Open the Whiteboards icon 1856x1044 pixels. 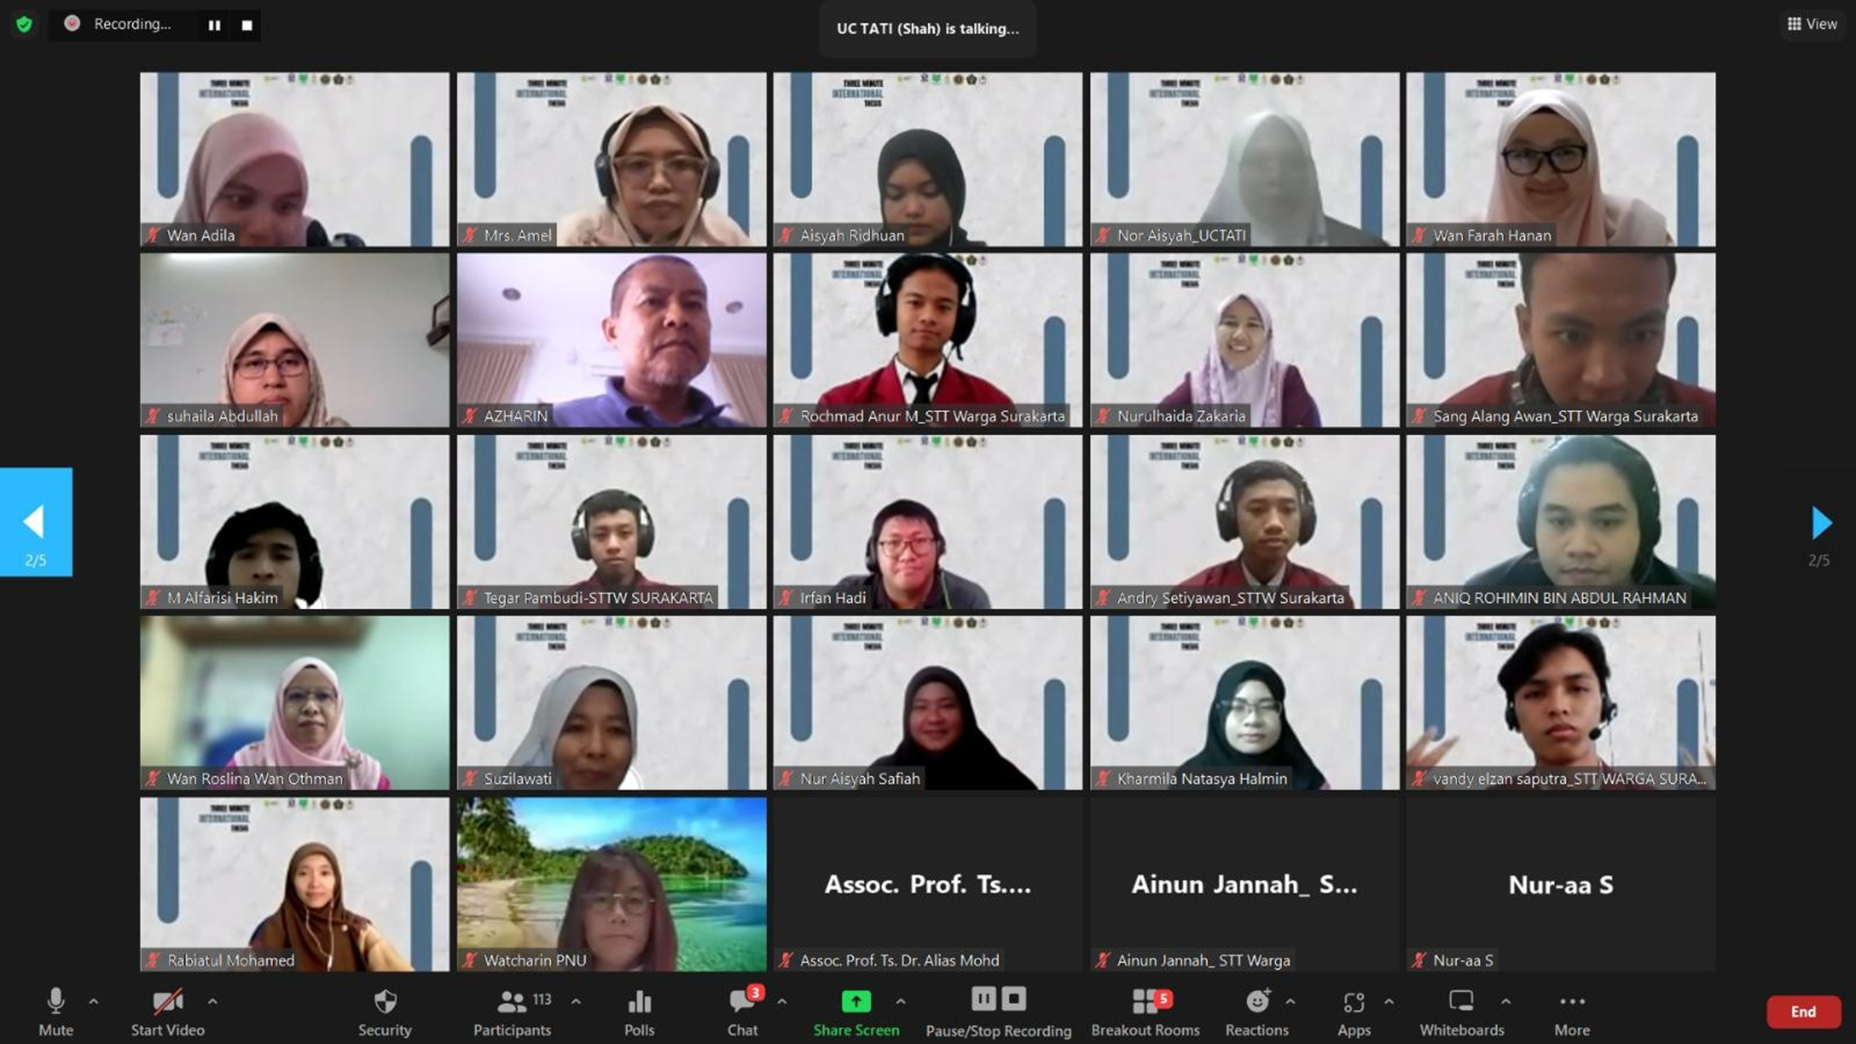coord(1461,1002)
